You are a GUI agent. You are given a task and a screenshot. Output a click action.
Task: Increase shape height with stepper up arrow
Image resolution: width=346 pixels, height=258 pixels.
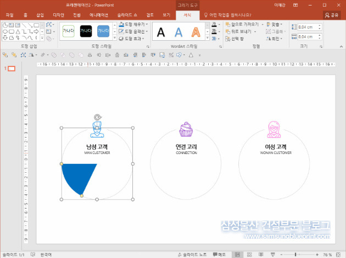click(319, 26)
